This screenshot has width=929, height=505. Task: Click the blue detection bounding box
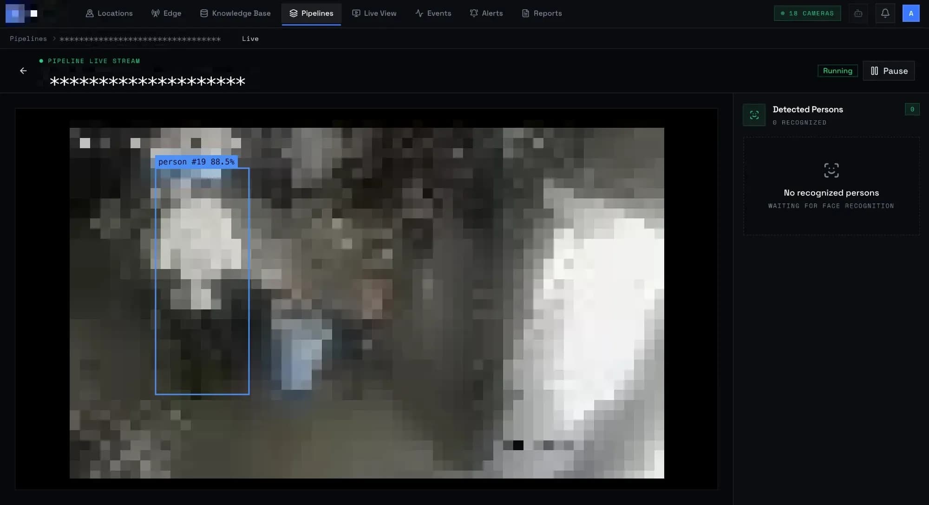[202, 281]
